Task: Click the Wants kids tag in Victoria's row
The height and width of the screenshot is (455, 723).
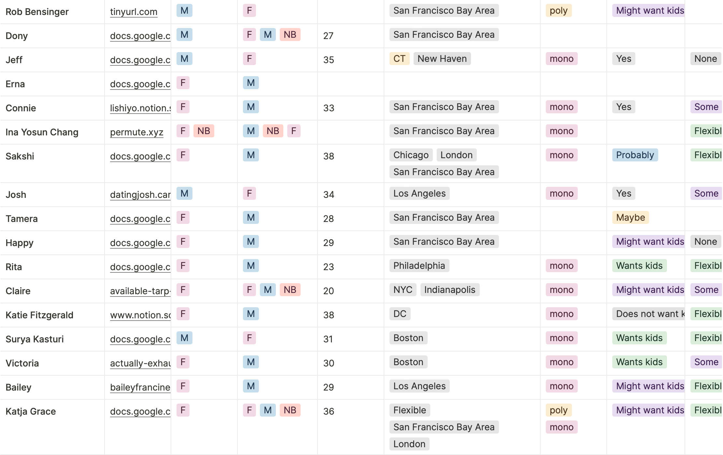Action: (x=639, y=362)
